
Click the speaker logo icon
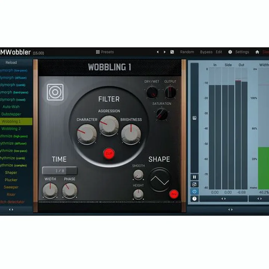click(55, 92)
